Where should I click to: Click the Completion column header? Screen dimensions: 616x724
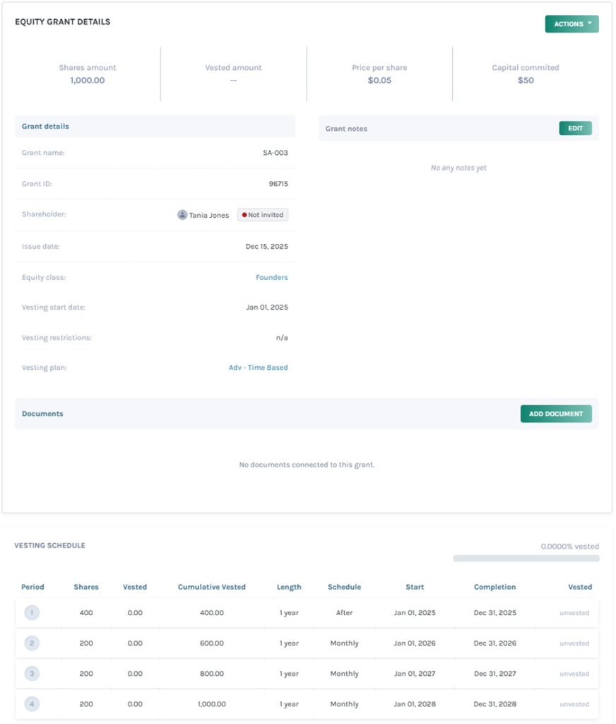pos(494,587)
